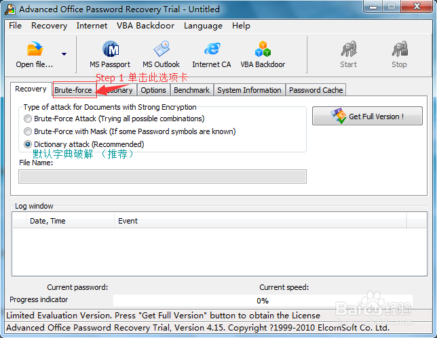The height and width of the screenshot is (338, 437).
Task: Click the Date, Time column header
Action: [x=70, y=221]
